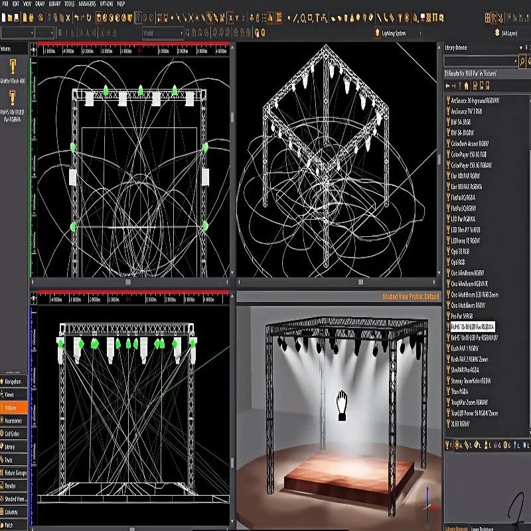This screenshot has width=531, height=531.
Task: Open the Library menu
Action: (54, 4)
